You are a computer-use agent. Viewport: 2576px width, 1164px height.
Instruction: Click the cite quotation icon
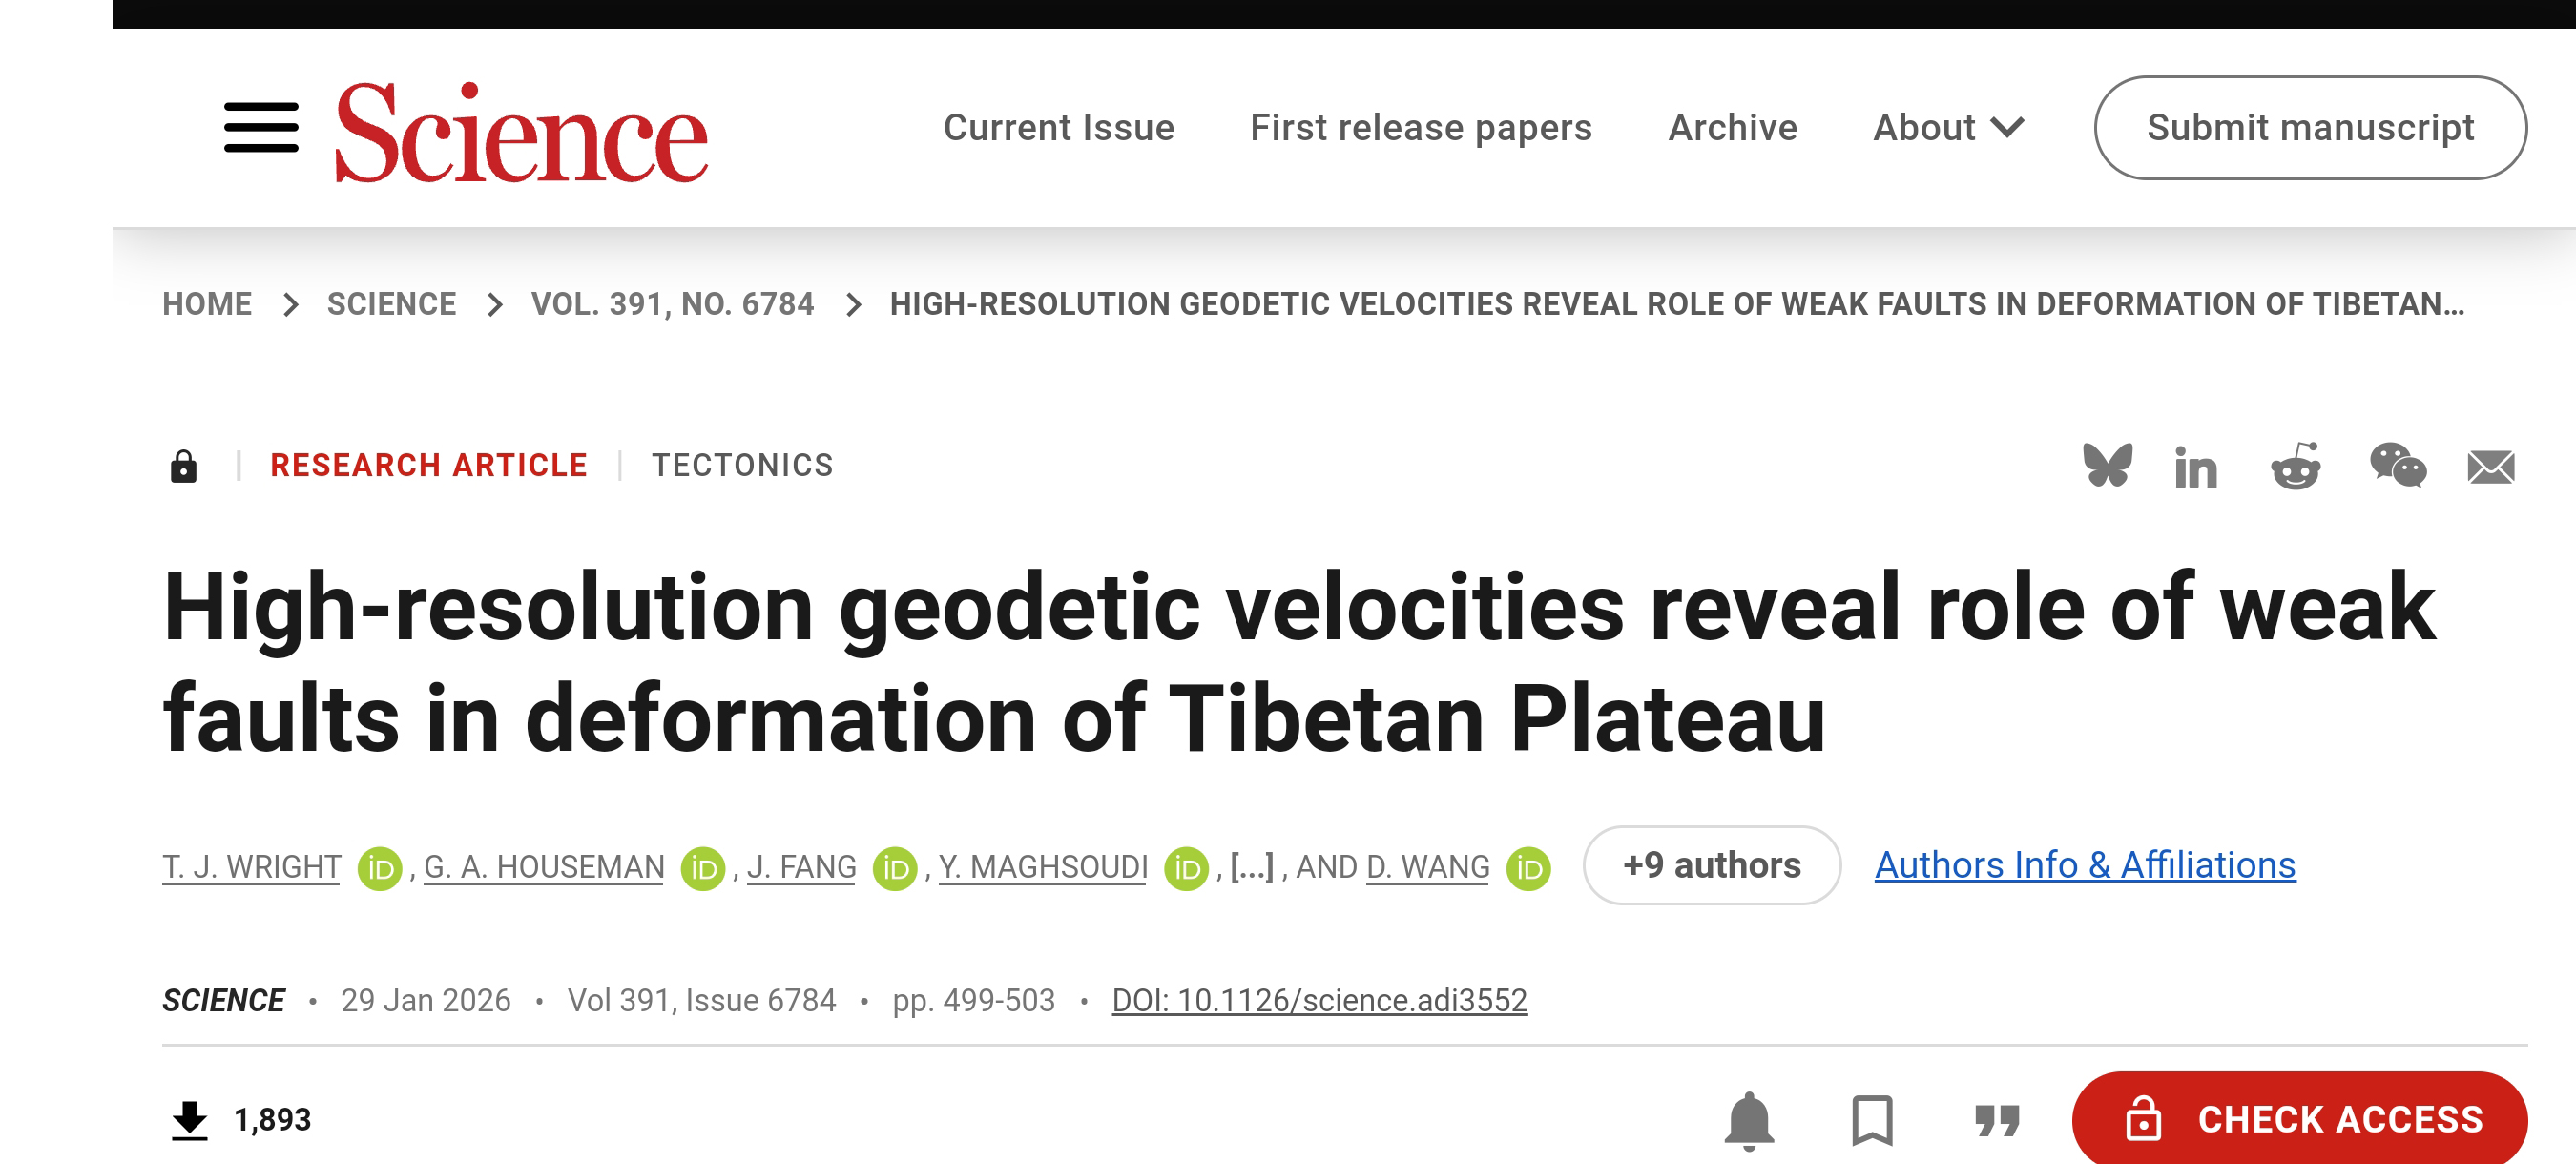point(1997,1120)
